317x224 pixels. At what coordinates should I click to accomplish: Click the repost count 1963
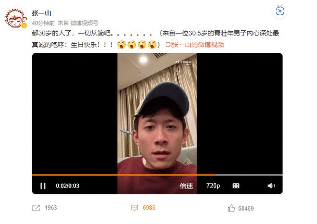coord(51,208)
